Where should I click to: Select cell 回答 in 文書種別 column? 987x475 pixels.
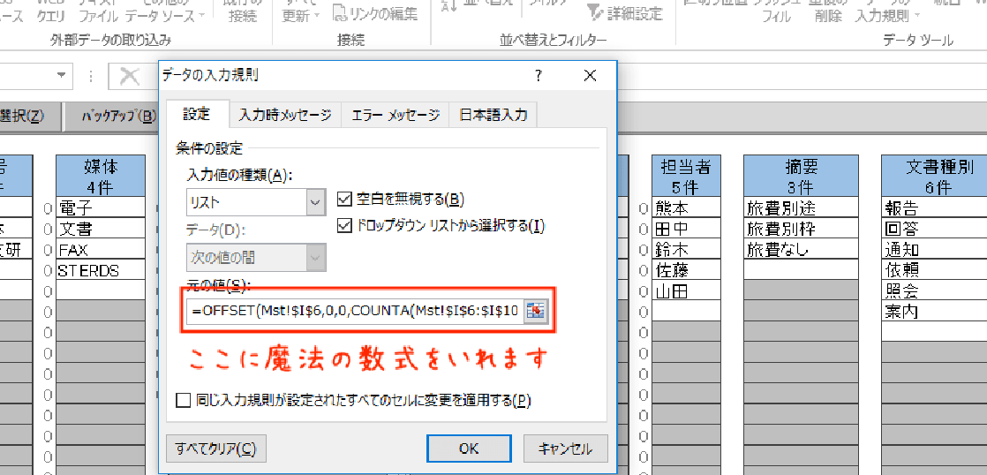click(934, 228)
